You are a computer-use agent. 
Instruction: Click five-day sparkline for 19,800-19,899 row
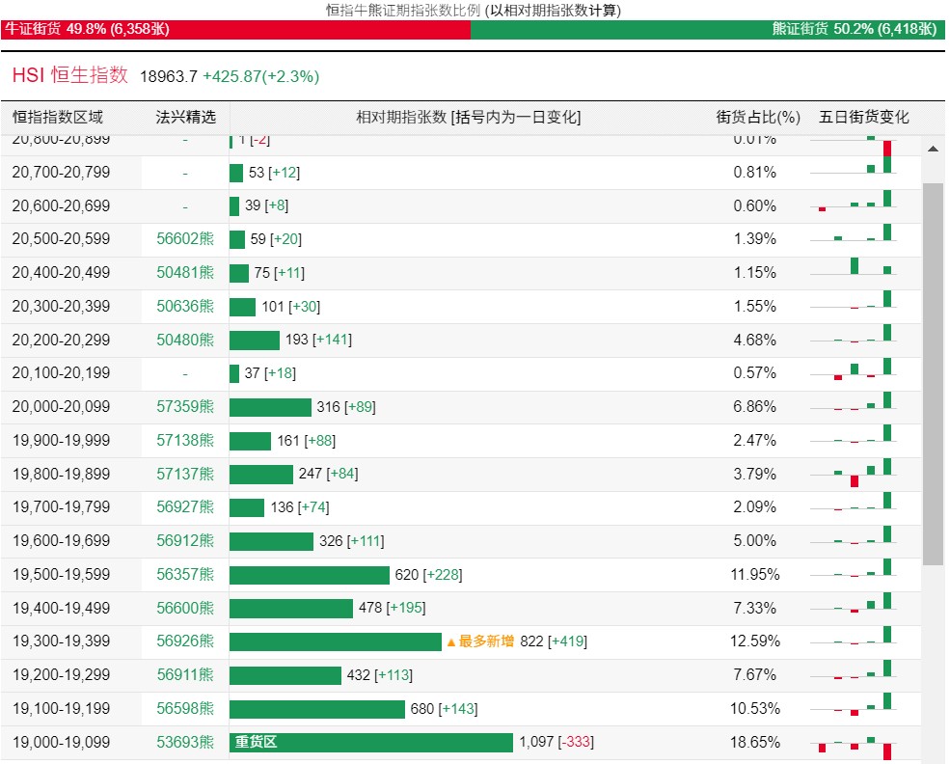point(854,474)
